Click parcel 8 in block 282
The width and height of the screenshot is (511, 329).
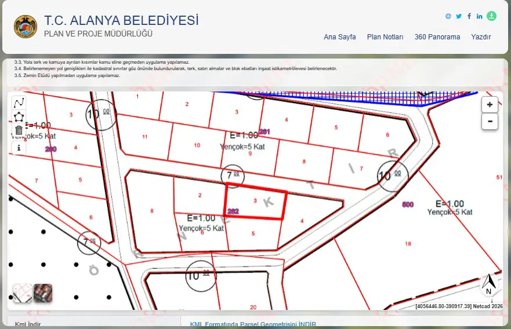152,211
